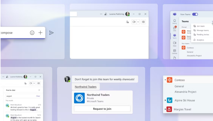Click Margies Travel team logo
This screenshot has height=121, width=213.
click(x=169, y=109)
